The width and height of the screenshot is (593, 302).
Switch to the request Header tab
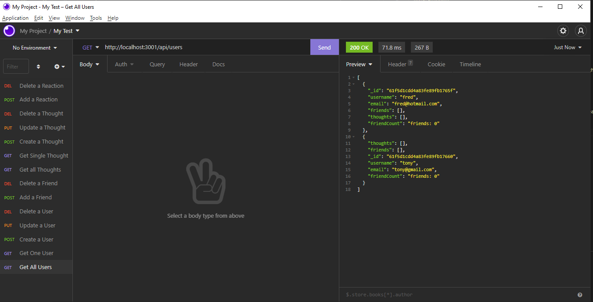pos(189,64)
